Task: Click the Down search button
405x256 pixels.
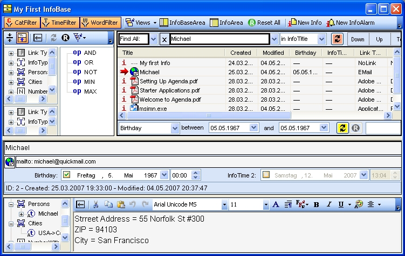Action: tap(358, 39)
